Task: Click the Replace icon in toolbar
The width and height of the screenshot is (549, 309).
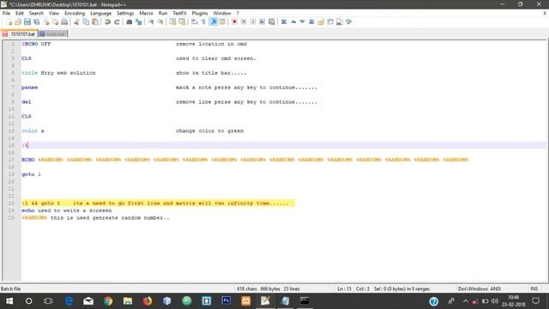Action: (139, 22)
